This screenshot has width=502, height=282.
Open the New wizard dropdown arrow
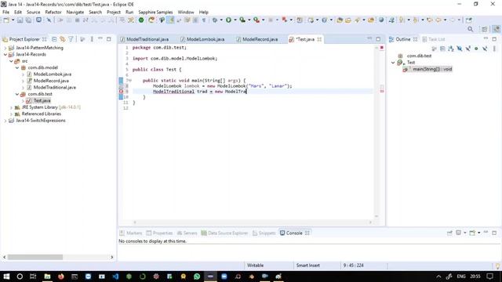13,20
